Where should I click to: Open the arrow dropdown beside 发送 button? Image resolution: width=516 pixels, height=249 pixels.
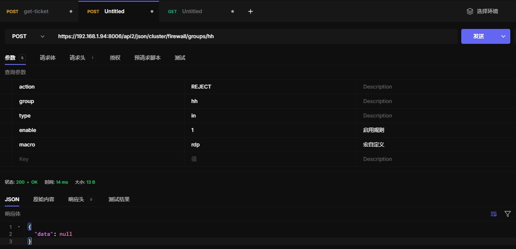click(x=503, y=36)
